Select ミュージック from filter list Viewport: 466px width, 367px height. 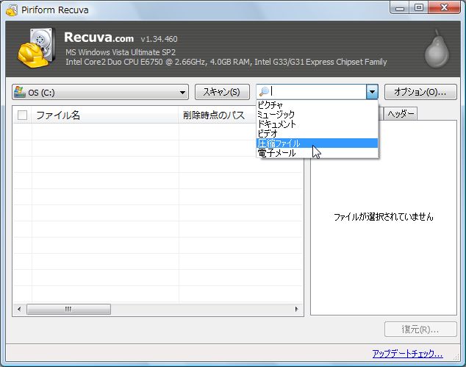click(317, 114)
